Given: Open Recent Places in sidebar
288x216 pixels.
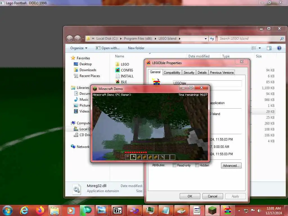Looking at the screenshot, I should [87, 76].
